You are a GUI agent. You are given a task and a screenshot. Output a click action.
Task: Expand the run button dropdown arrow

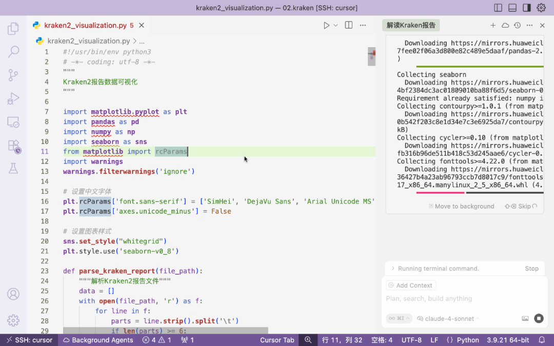click(335, 26)
